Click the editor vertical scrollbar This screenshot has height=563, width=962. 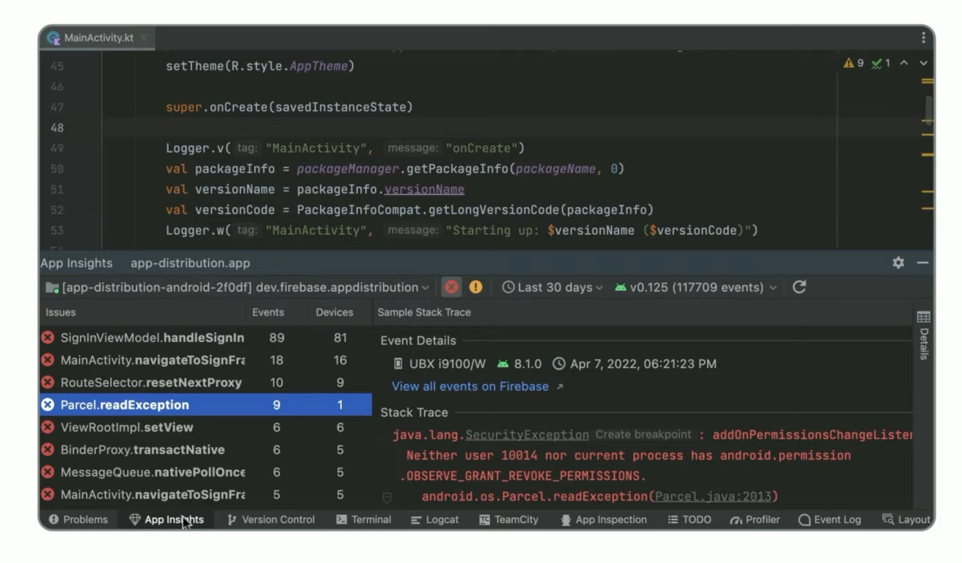(x=928, y=111)
